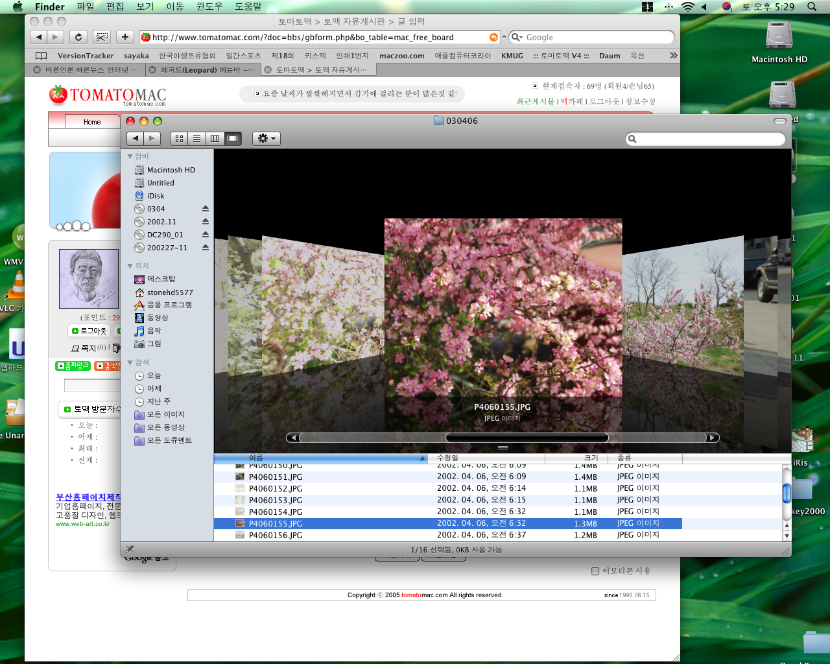The image size is (830, 664).
Task: Open Spotlight search in menu bar
Action: point(812,6)
